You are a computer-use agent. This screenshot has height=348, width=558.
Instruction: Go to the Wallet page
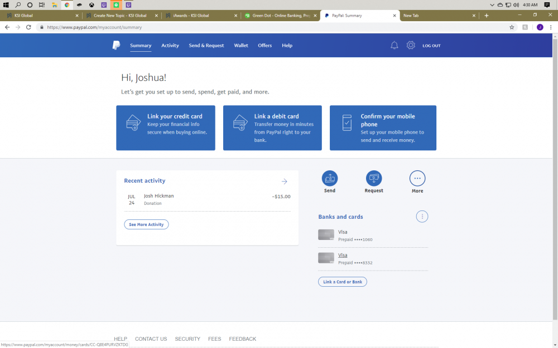[241, 46]
